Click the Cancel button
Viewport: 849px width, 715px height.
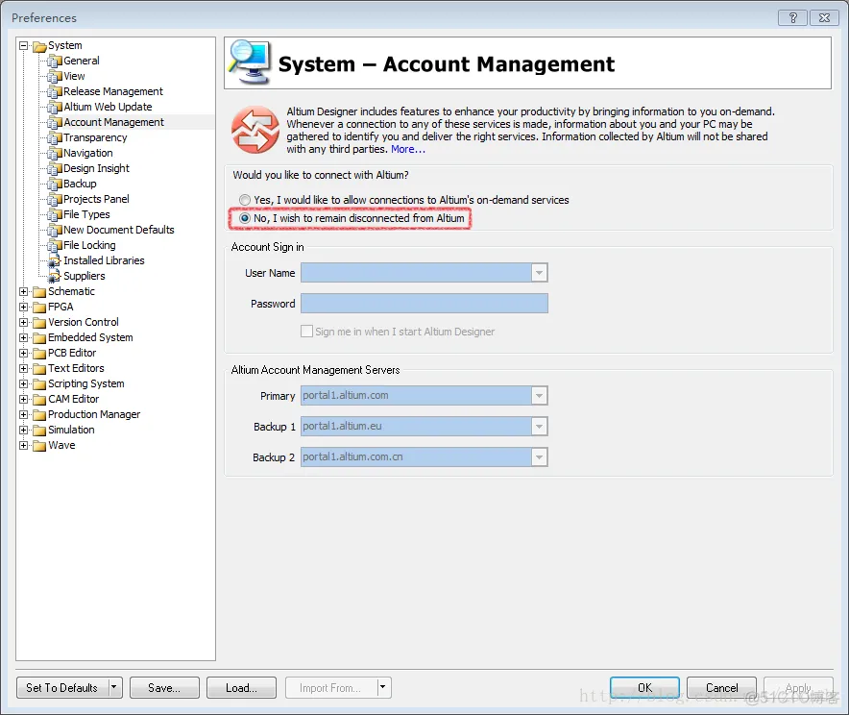click(721, 687)
